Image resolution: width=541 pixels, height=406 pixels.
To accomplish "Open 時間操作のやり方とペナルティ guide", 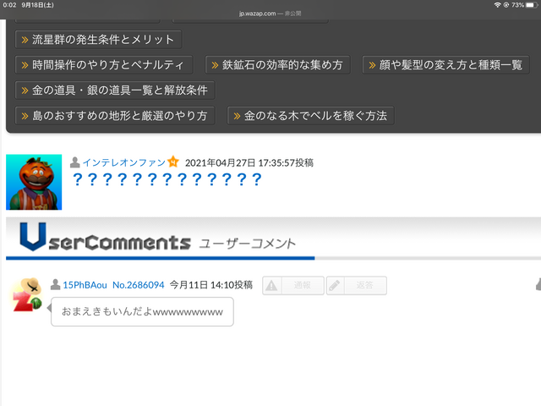I will [x=104, y=65].
